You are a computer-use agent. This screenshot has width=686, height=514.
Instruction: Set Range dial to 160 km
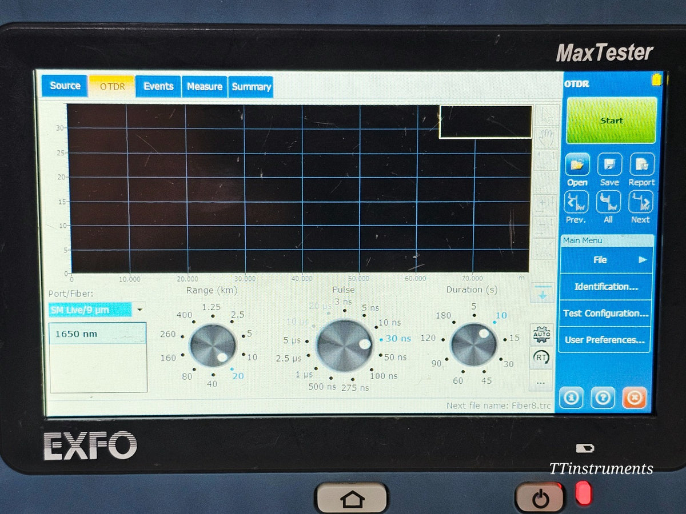point(168,358)
